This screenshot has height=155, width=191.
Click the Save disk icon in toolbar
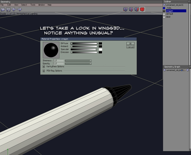tap(9, 9)
